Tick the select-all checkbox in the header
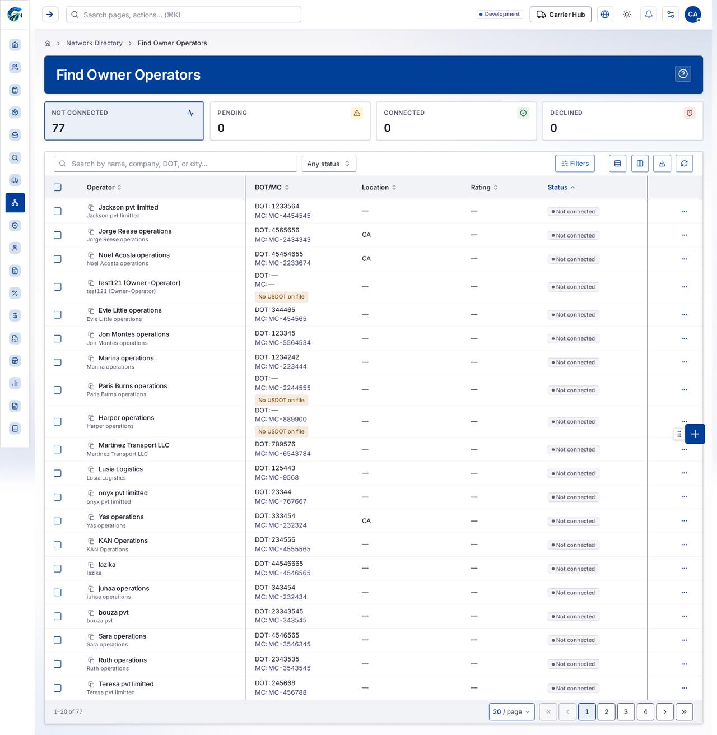 pos(57,188)
